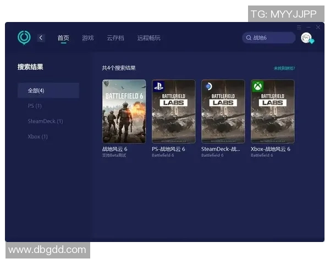This screenshot has height=264, width=330.
Task: Switch to the 首页 tab
Action: coord(63,38)
